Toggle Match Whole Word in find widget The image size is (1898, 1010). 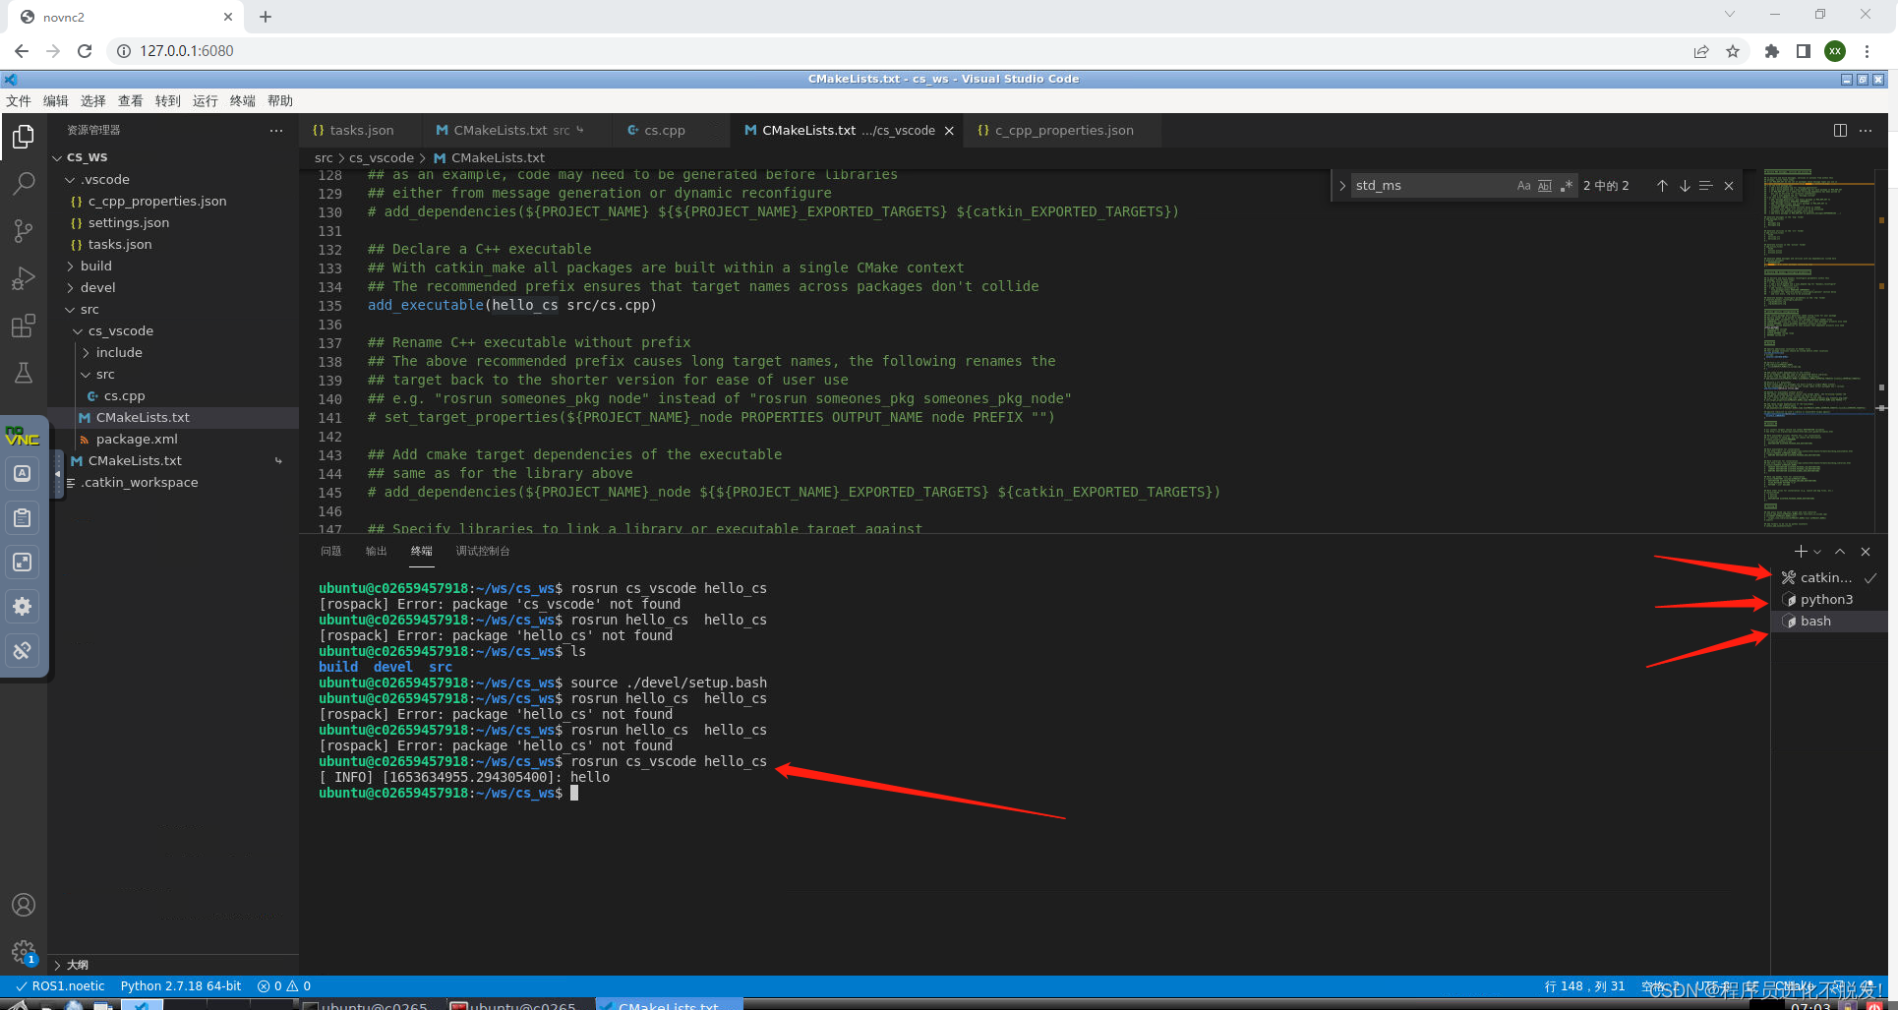pyautogui.click(x=1545, y=186)
